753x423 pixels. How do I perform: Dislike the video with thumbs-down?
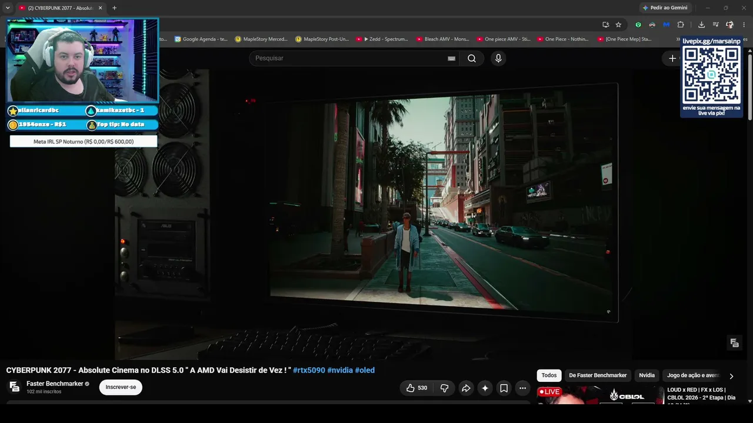click(444, 388)
